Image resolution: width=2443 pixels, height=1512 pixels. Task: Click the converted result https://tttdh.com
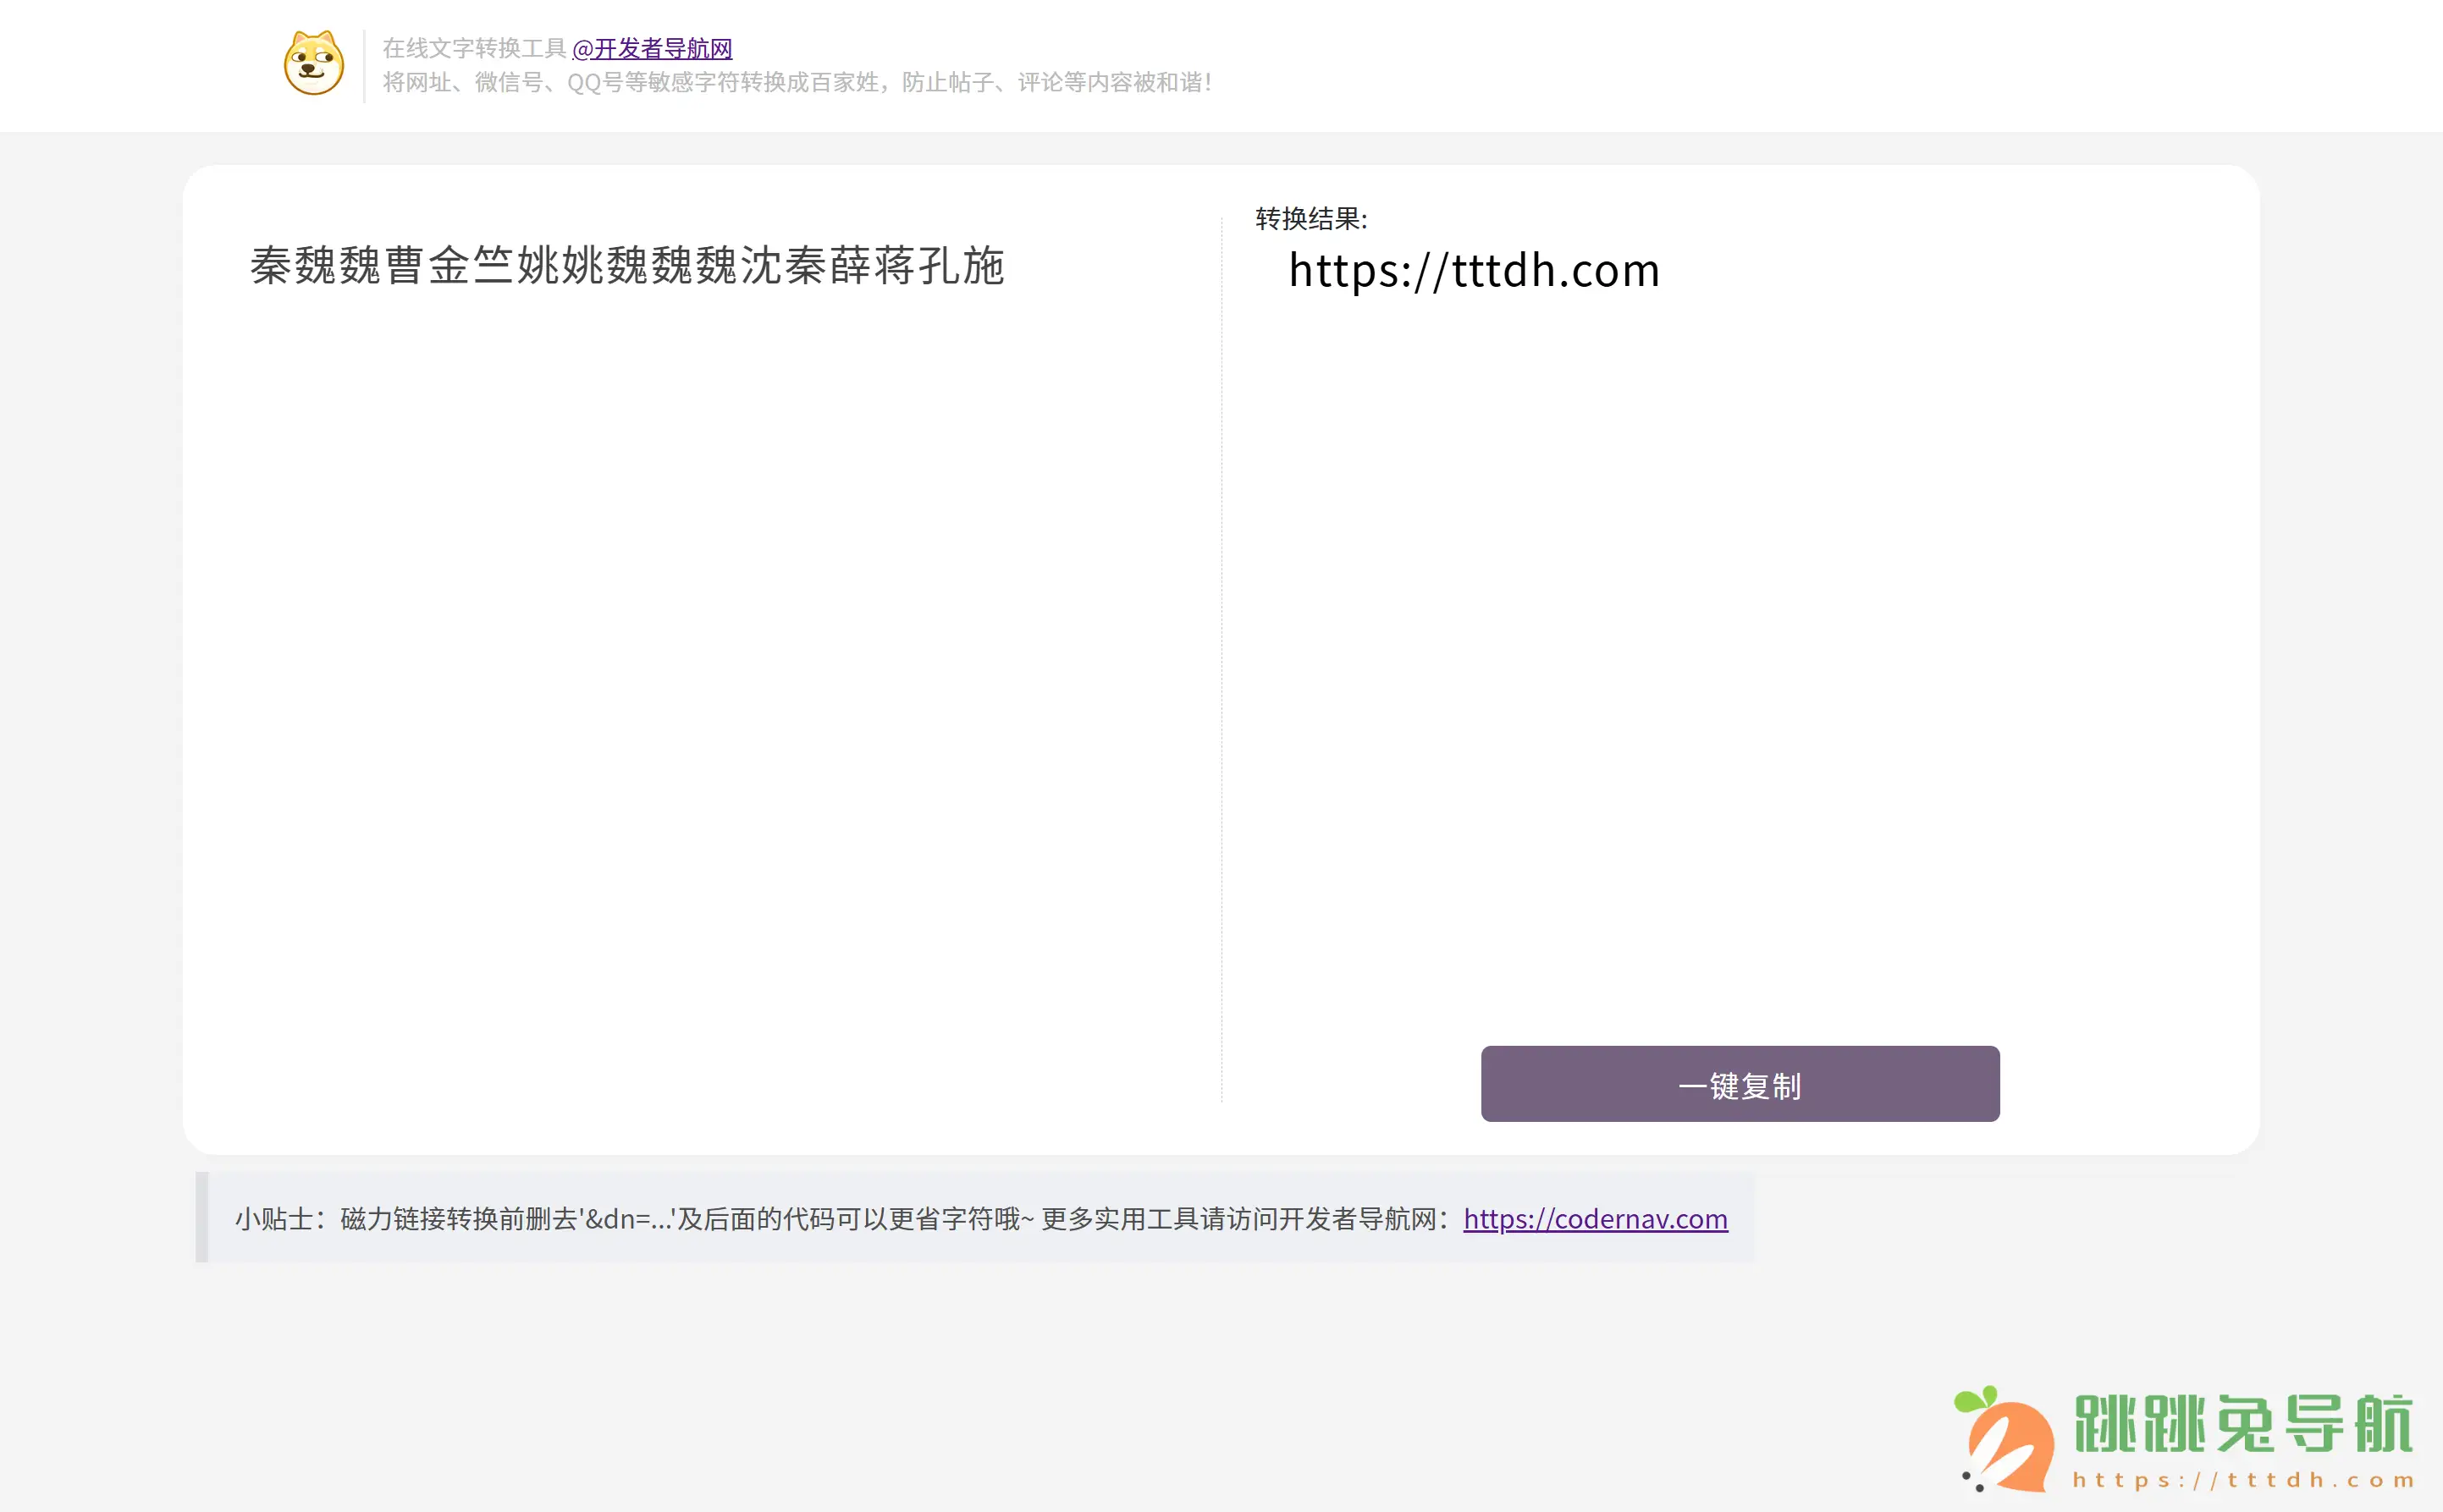(x=1474, y=270)
